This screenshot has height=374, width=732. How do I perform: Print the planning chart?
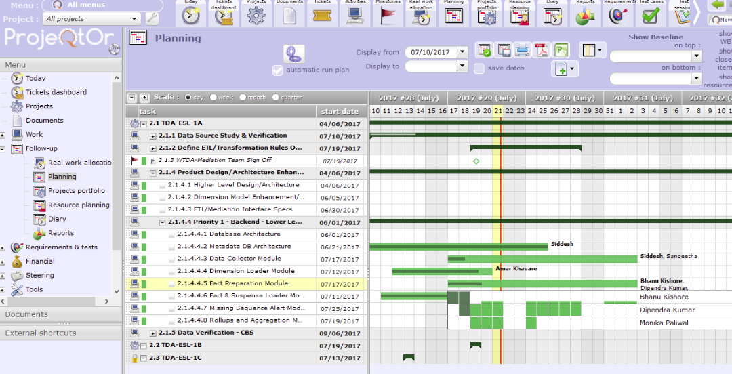point(523,49)
